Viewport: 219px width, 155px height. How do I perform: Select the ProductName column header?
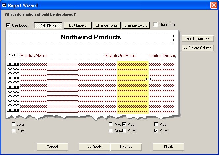(x=62, y=55)
